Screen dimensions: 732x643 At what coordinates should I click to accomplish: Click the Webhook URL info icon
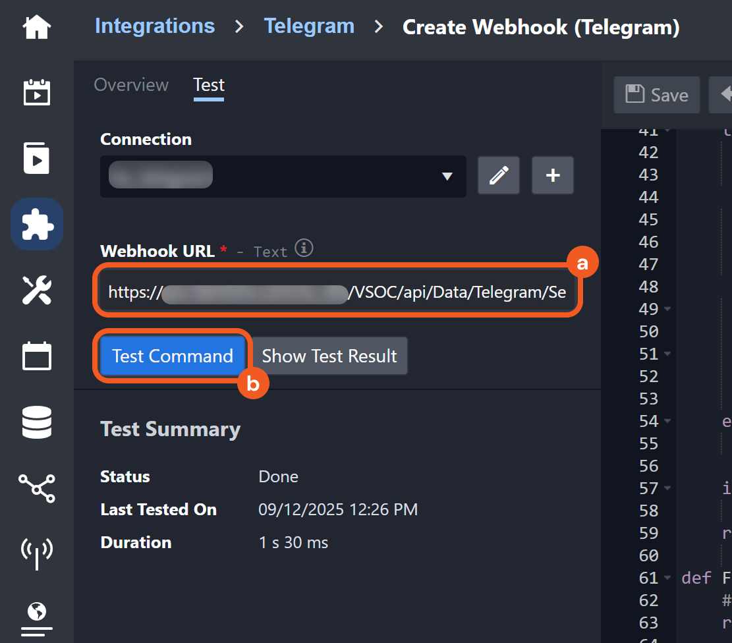pyautogui.click(x=304, y=248)
